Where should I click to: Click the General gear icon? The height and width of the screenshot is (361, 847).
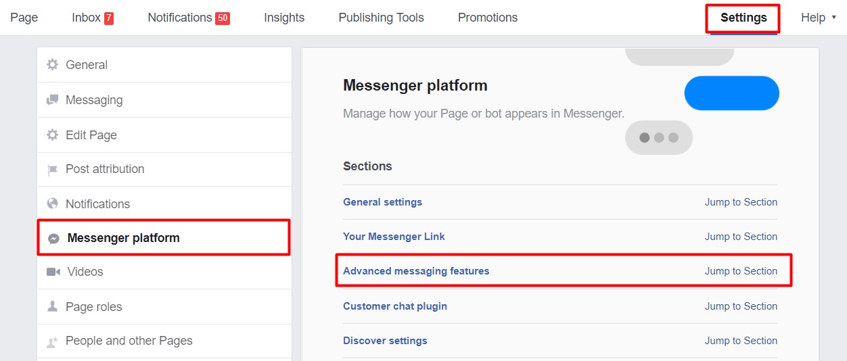point(52,65)
